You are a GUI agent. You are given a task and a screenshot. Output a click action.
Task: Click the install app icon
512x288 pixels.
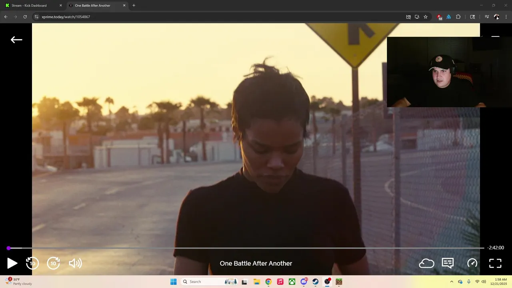click(417, 17)
